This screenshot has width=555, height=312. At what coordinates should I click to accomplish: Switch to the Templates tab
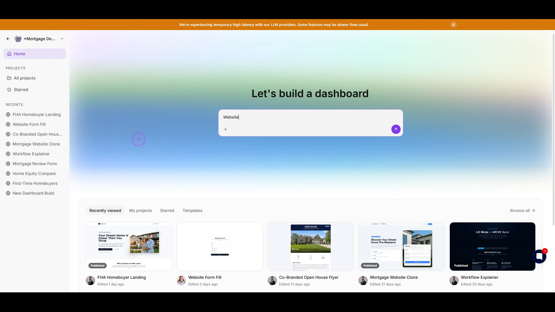click(193, 211)
